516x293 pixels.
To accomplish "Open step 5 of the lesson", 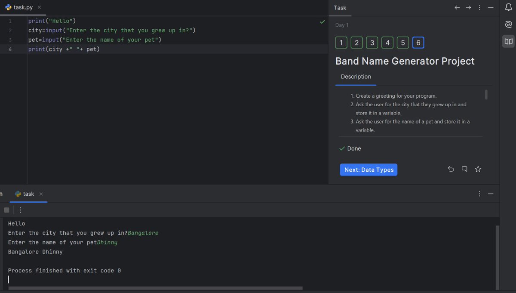I will [402, 43].
